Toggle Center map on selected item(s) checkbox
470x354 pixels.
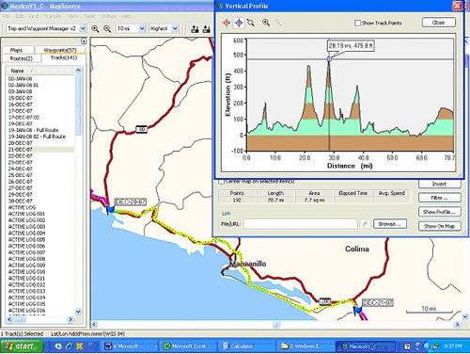click(x=221, y=182)
